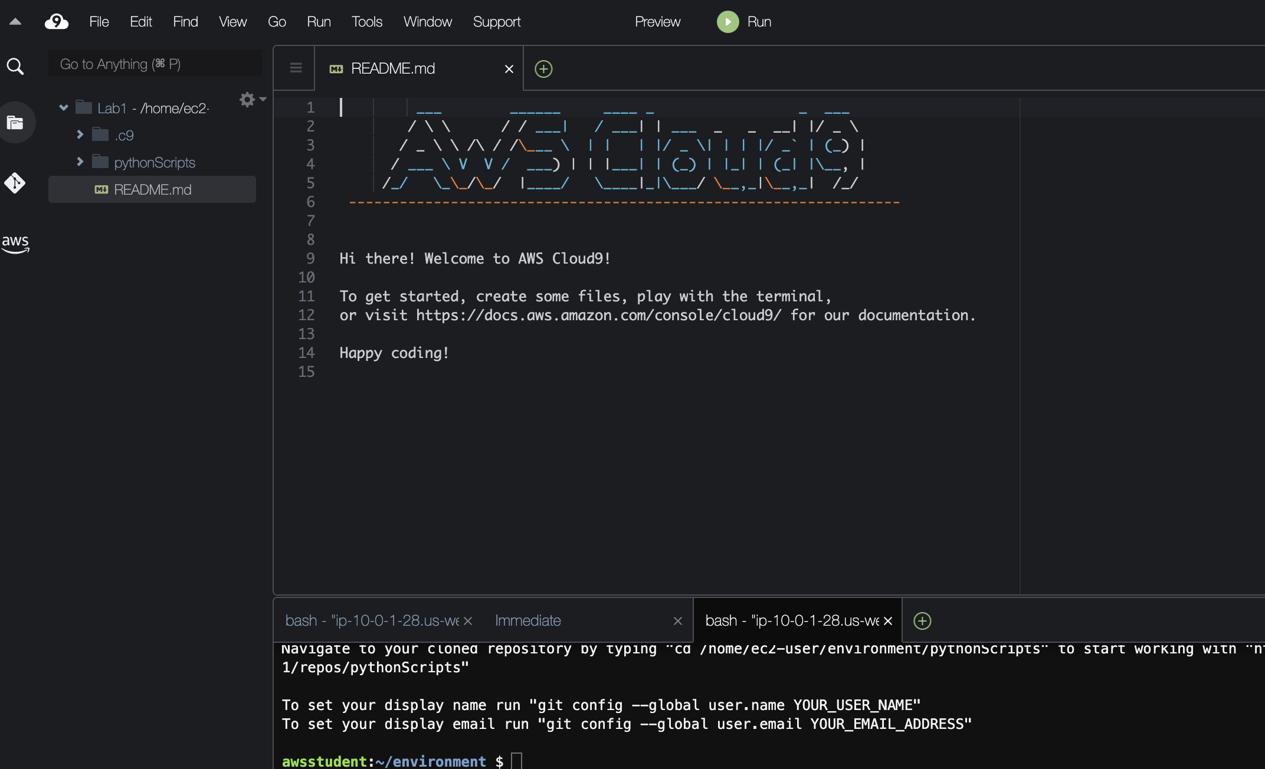Screen dimensions: 1265x769
Task: Expand the .c9 folder
Action: coord(80,135)
